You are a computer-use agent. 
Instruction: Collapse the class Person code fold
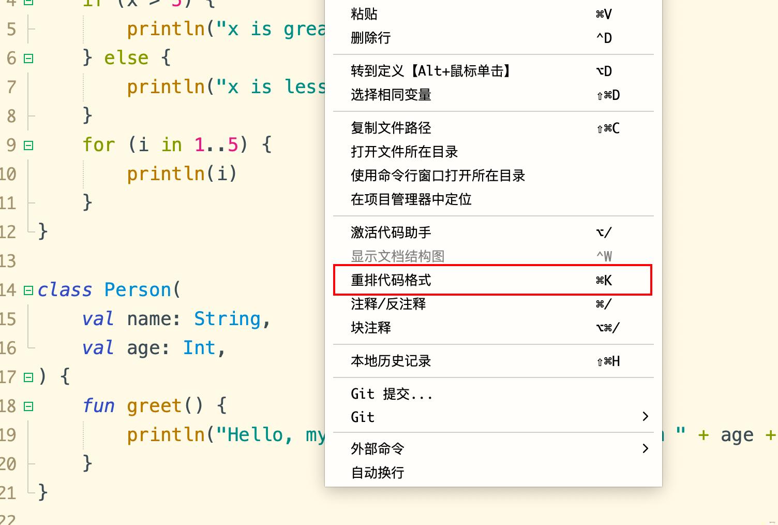pyautogui.click(x=28, y=290)
